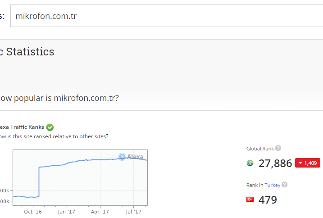
Task: Click the mikrofon.com.tr site input field
Action: 167,16
